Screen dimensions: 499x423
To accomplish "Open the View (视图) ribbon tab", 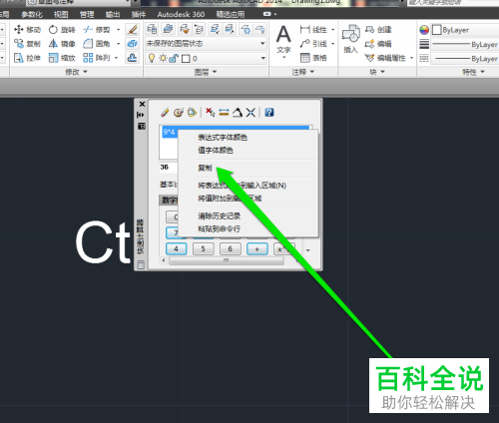I will pyautogui.click(x=61, y=14).
